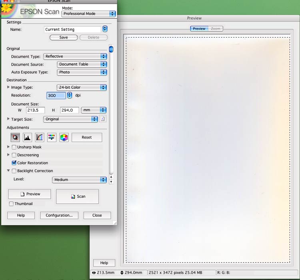This screenshot has width=300, height=280.
Task: Expand the Unsharp Mask options triangle
Action: tap(8, 147)
